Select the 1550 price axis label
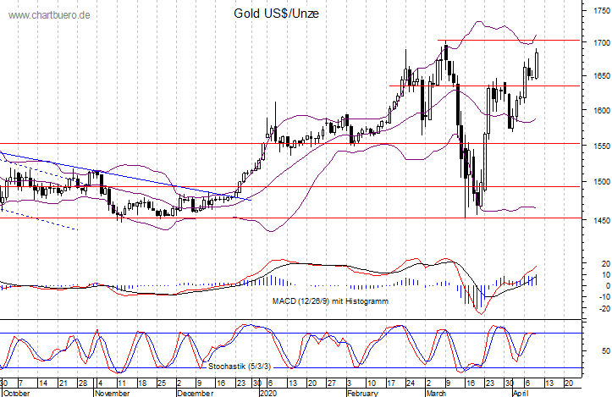The width and height of the screenshot is (612, 397). [598, 146]
